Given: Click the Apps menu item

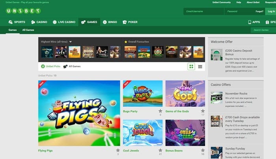Looking at the screenshot, I should pos(254,22).
